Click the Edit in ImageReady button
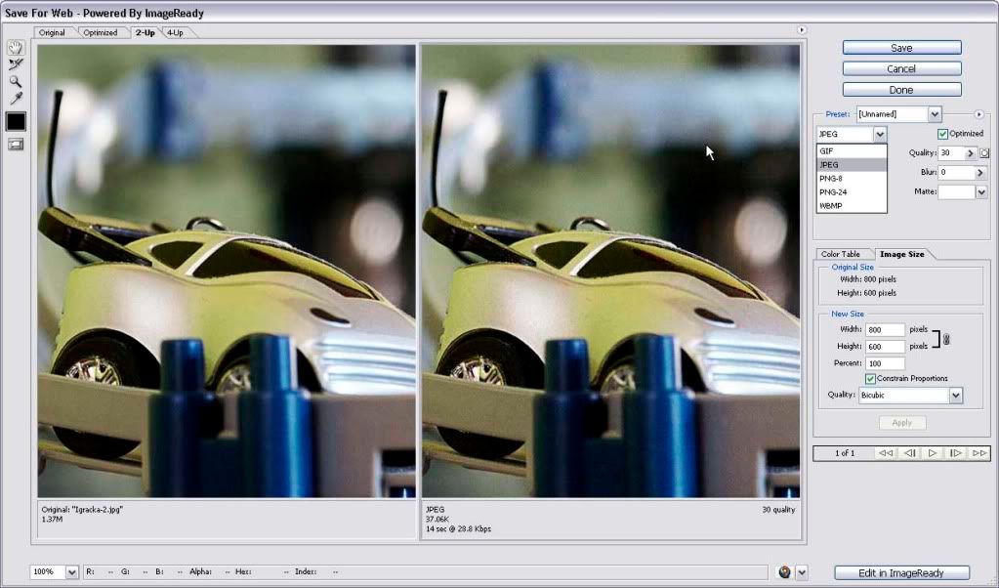Viewport: 999px width, 588px height. (x=901, y=572)
